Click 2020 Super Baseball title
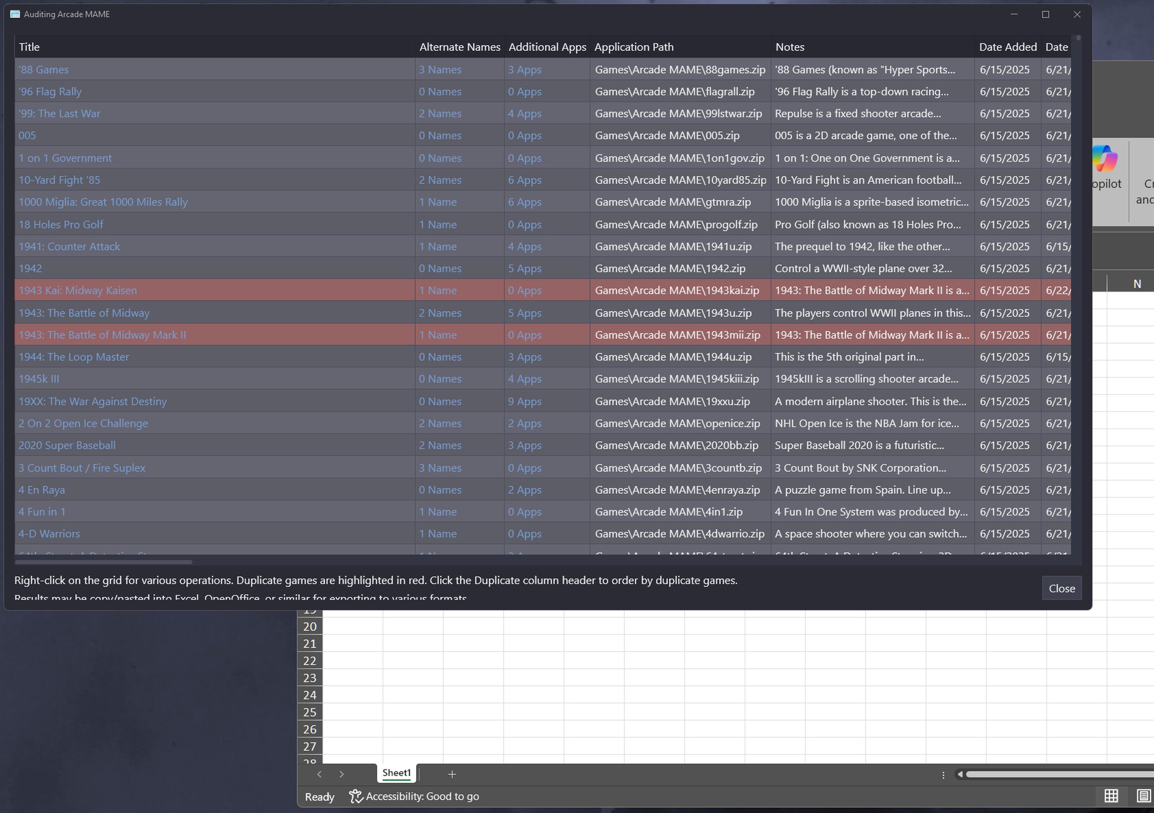1154x813 pixels. 68,446
